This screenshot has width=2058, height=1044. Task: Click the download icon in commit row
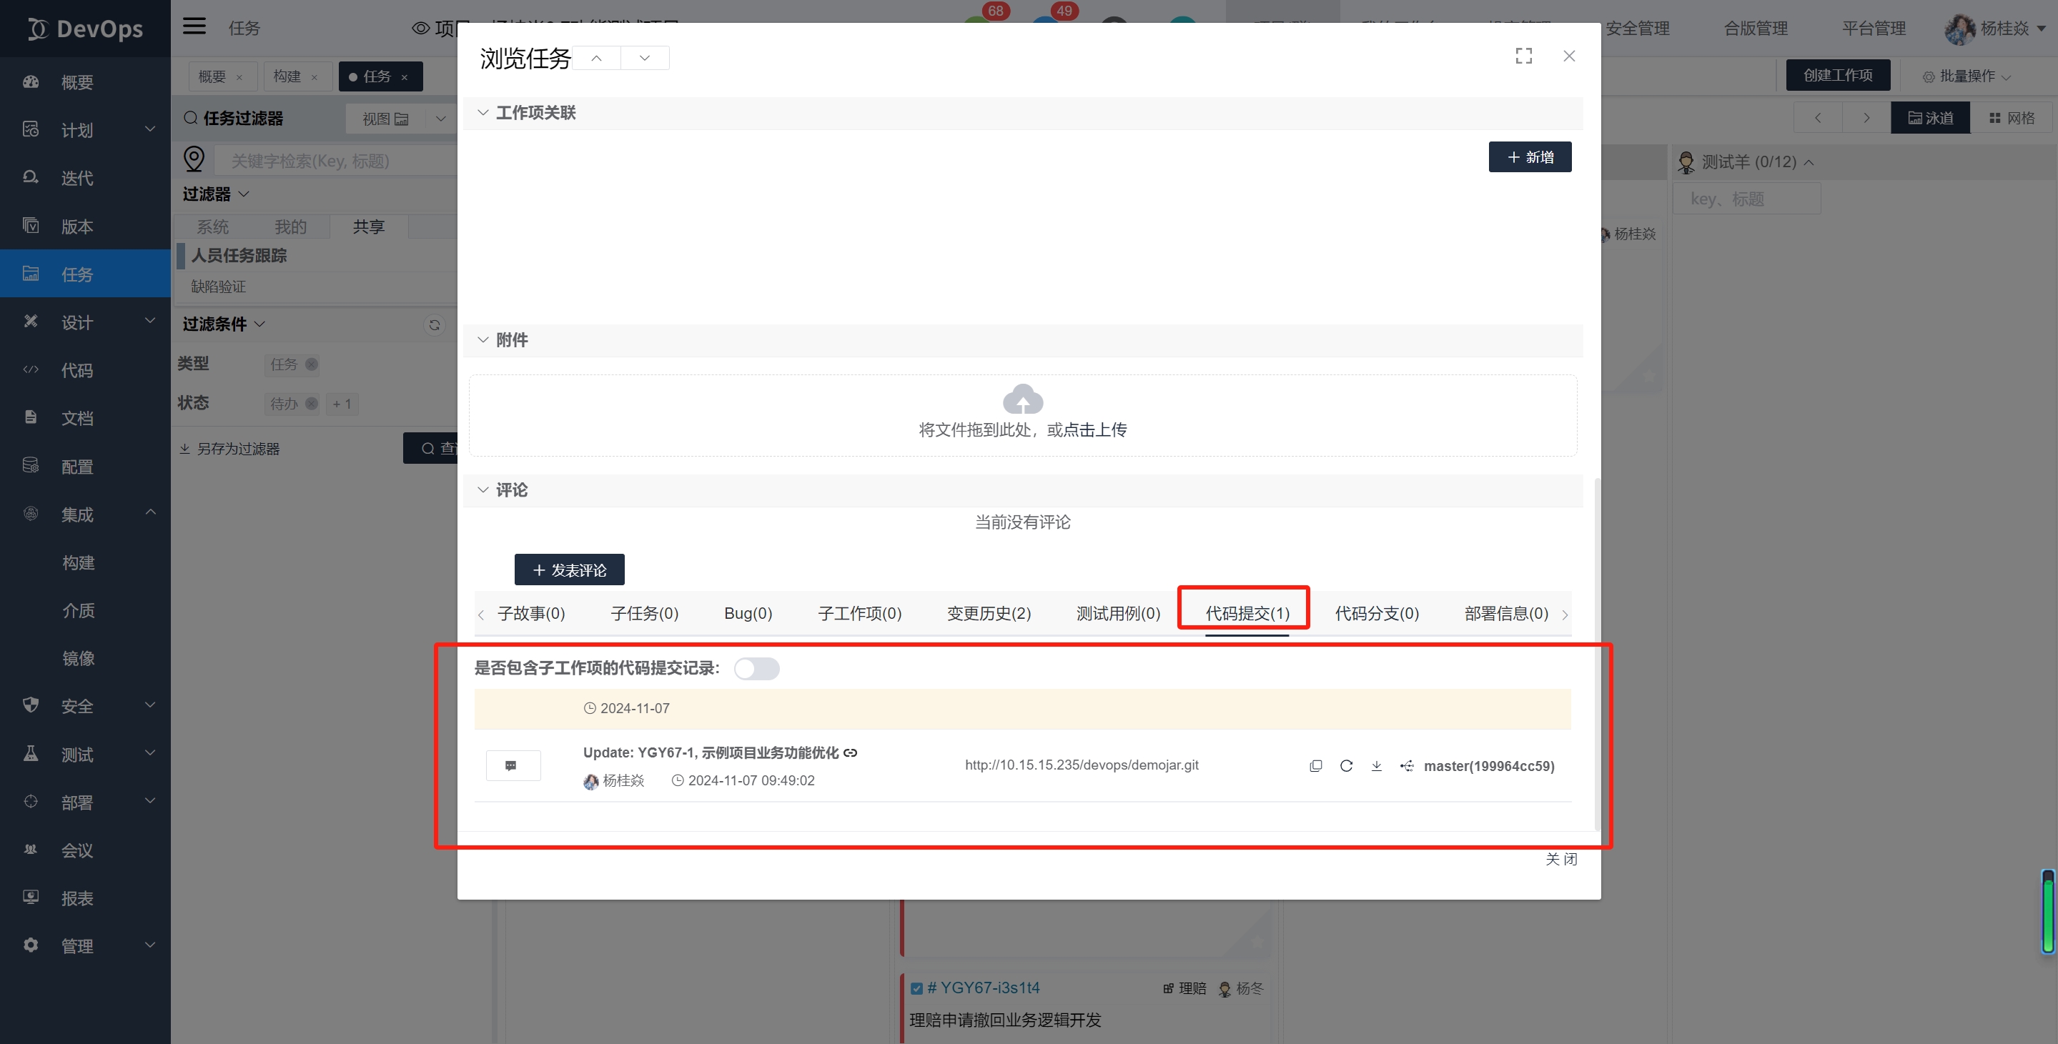tap(1377, 765)
